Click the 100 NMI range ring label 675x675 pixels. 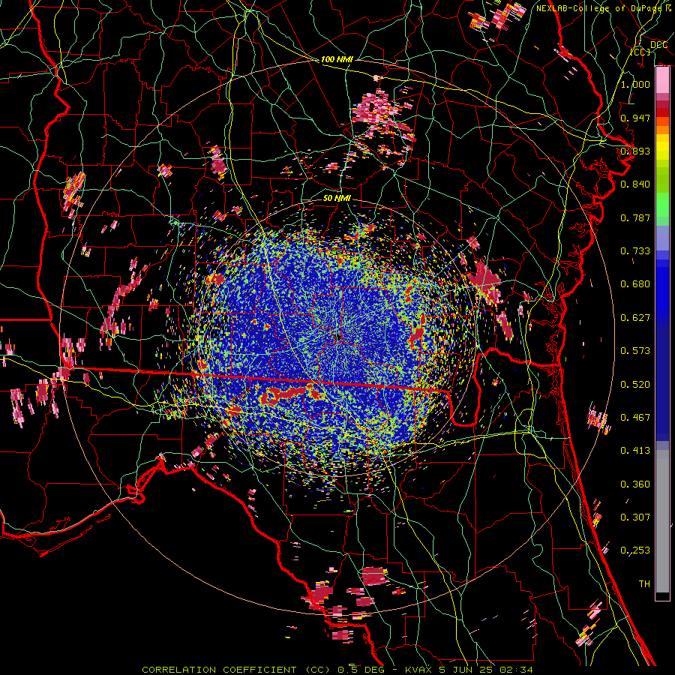tap(337, 59)
